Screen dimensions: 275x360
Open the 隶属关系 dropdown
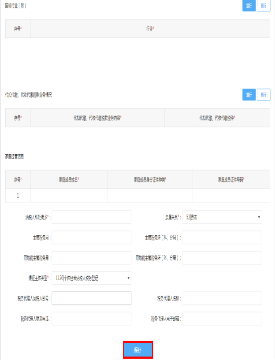pos(222,217)
